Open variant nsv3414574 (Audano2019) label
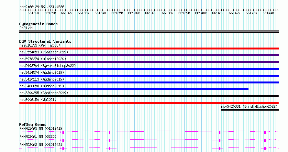This screenshot has height=152, width=288. [x=42, y=72]
